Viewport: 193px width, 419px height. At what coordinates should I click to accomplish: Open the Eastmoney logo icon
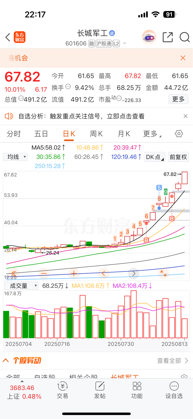(x=20, y=37)
